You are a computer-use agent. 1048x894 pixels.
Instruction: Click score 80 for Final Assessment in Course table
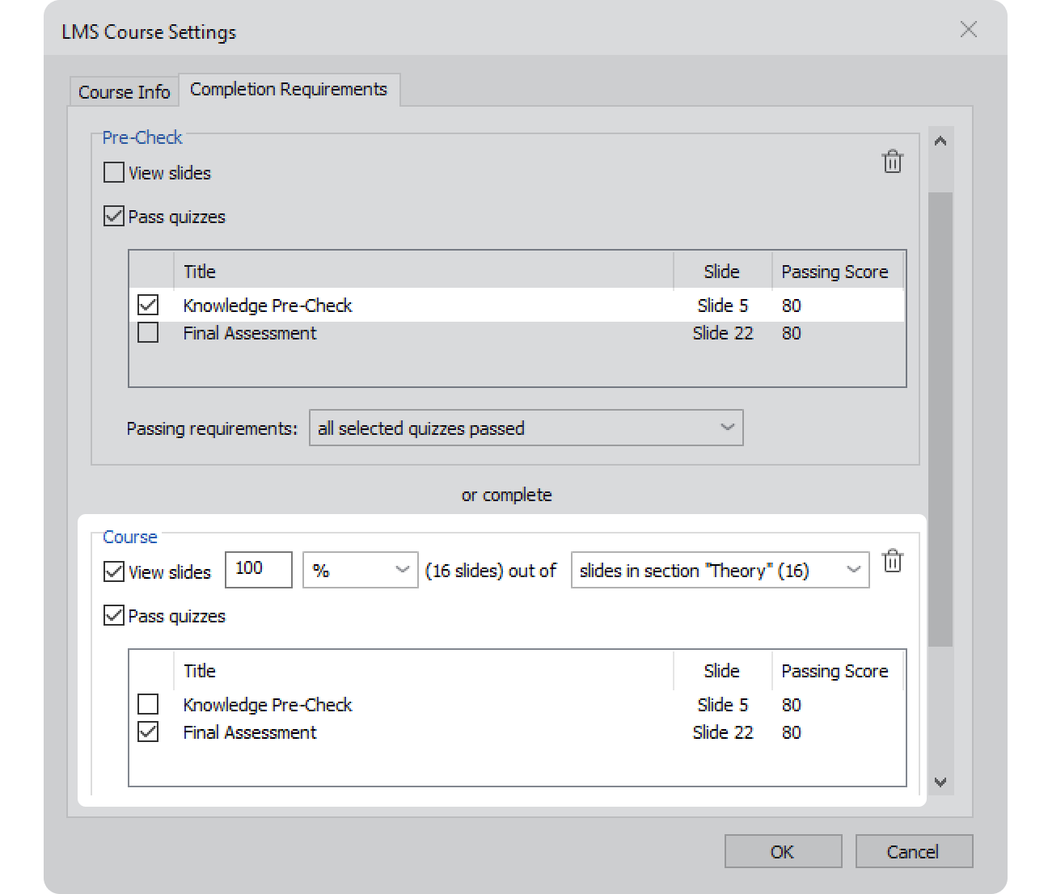point(792,732)
